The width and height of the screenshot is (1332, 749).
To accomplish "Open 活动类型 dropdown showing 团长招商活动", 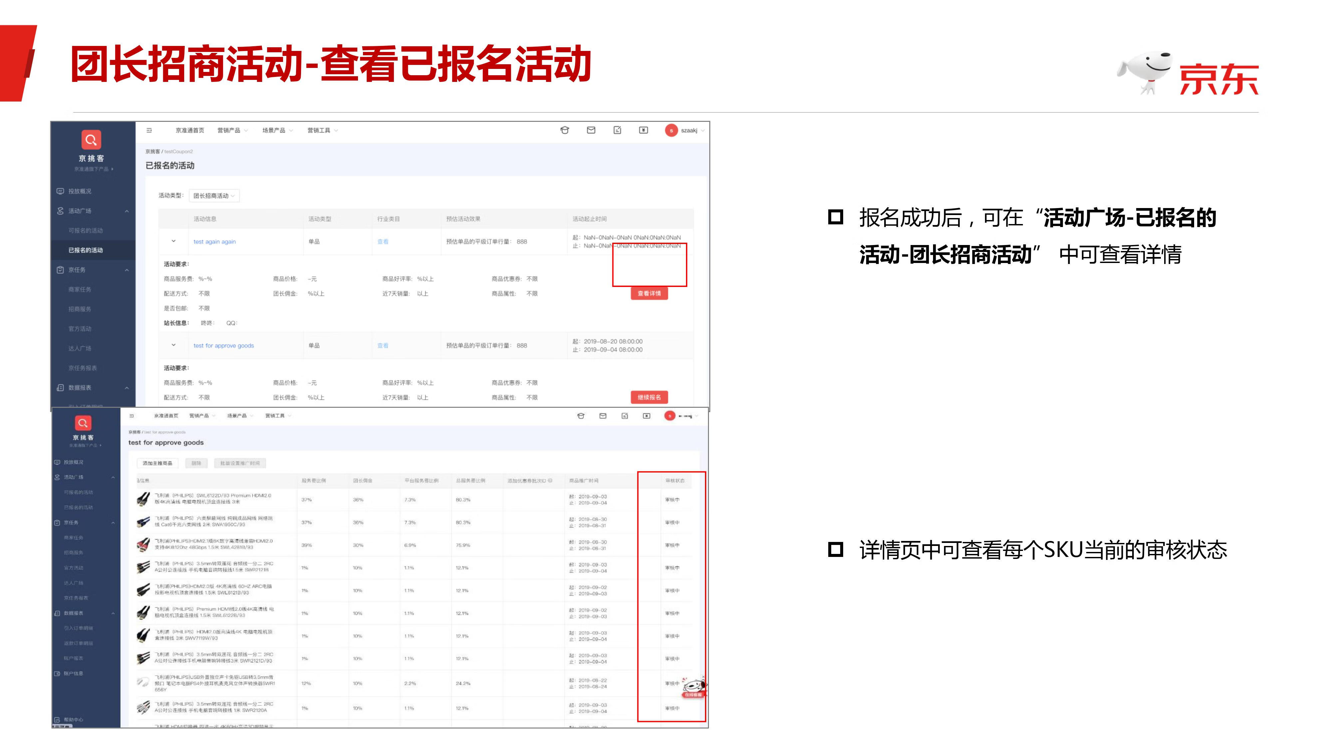I will [x=214, y=195].
